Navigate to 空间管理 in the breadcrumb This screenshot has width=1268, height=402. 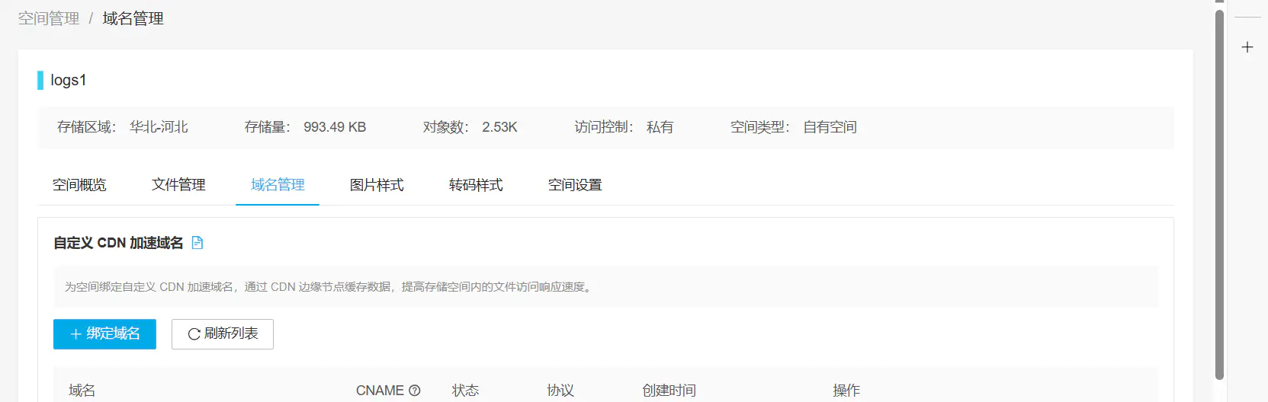point(49,18)
